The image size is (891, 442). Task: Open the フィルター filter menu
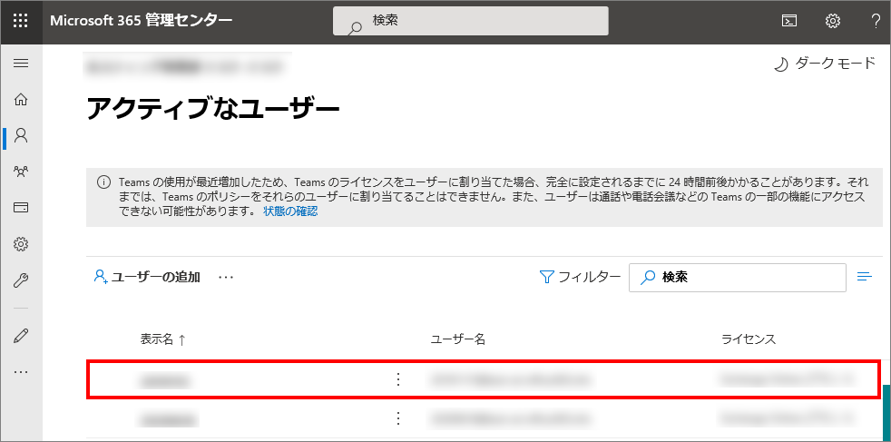580,277
